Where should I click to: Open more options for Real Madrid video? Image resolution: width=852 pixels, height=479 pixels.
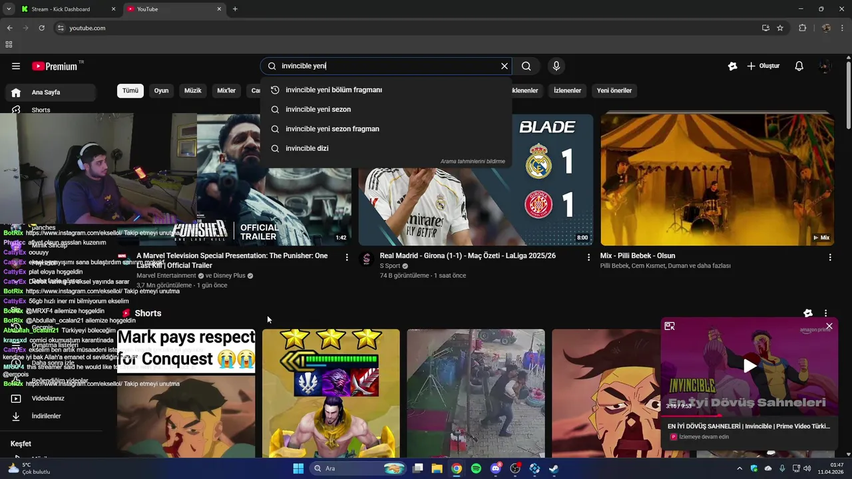[588, 257]
